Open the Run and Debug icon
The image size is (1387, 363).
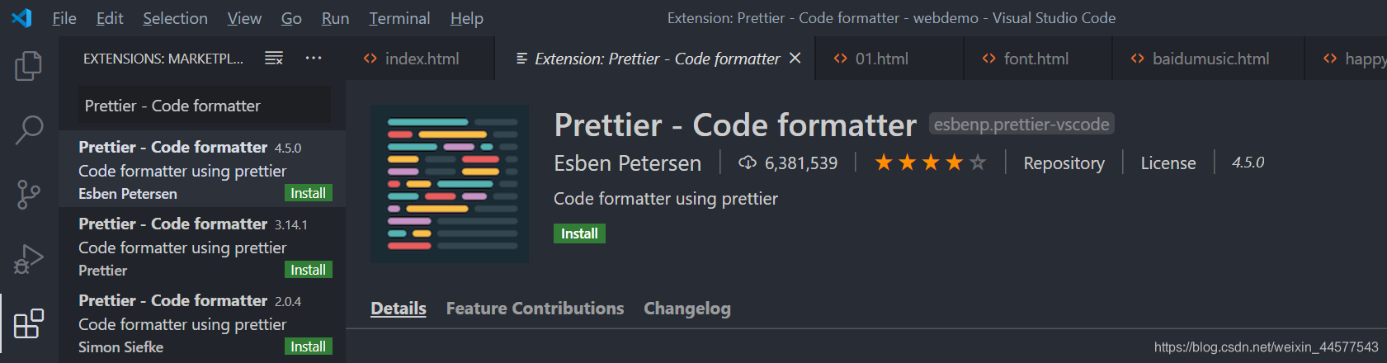(x=29, y=259)
